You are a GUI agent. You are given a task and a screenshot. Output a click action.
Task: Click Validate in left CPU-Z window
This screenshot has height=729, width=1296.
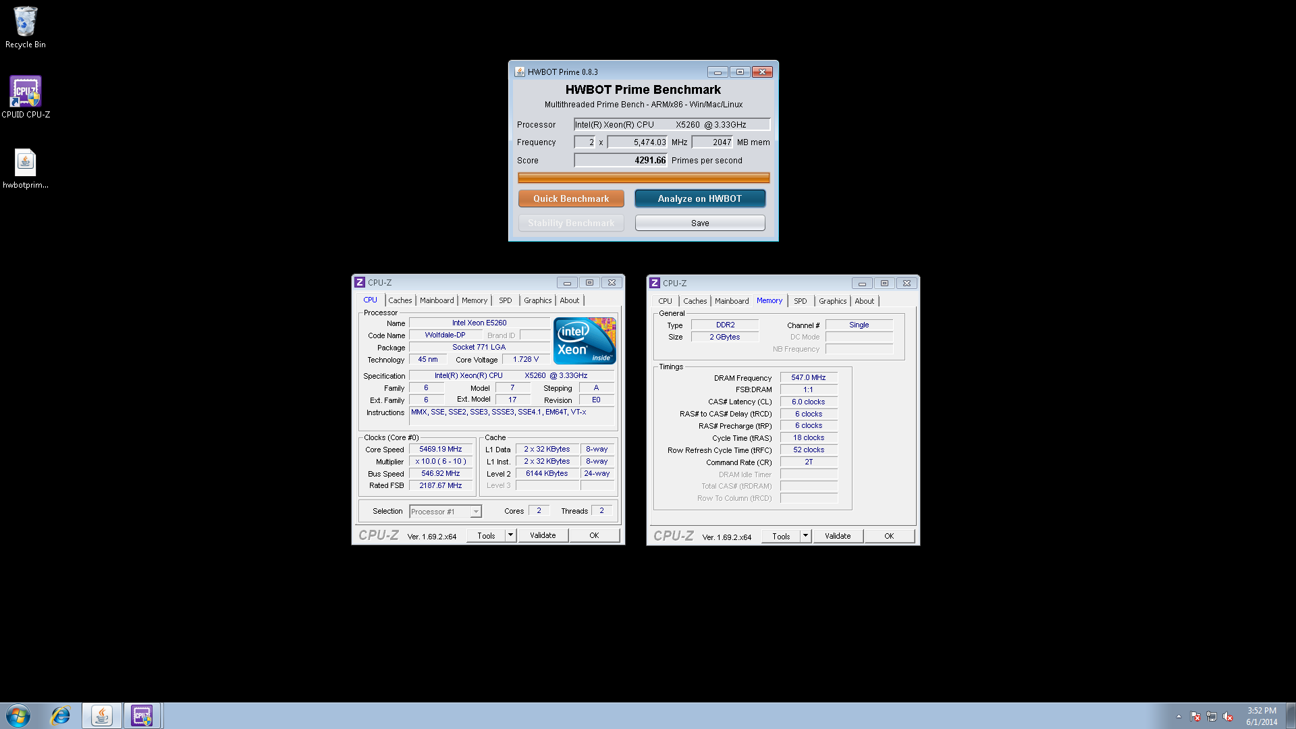543,535
